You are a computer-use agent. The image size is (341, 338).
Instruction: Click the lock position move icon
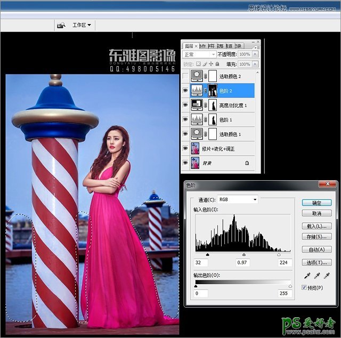point(211,64)
